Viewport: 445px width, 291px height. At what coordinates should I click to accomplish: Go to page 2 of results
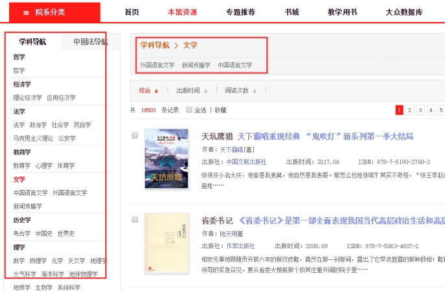409,110
